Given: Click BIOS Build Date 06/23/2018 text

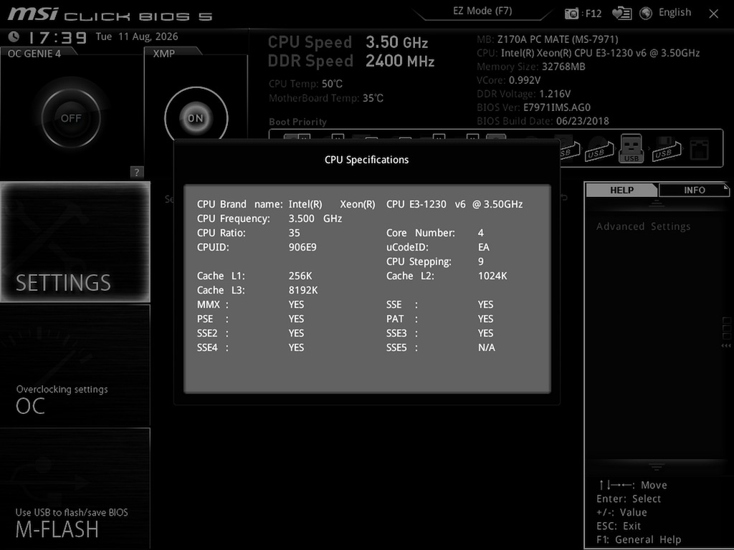Looking at the screenshot, I should pos(543,120).
